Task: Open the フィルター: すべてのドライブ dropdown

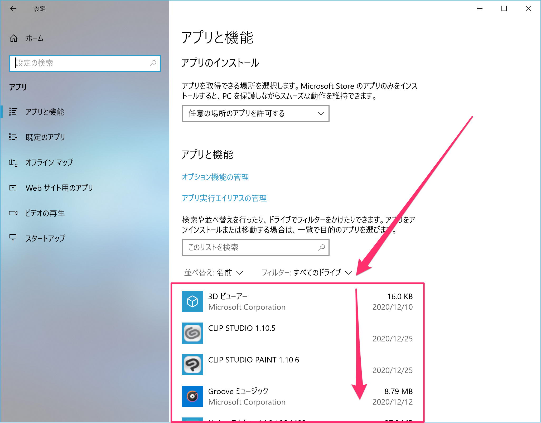Action: coord(307,272)
